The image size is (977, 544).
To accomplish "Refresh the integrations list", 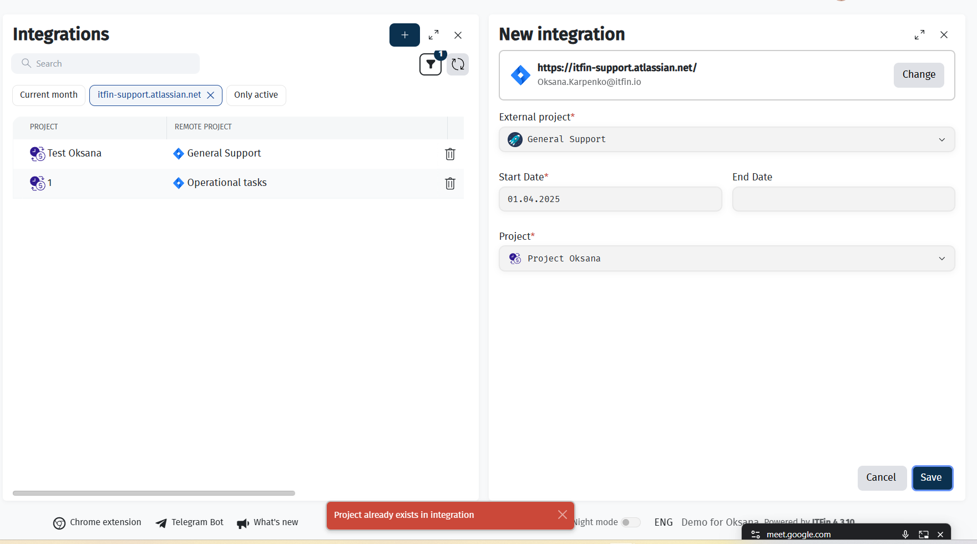I will click(x=458, y=64).
